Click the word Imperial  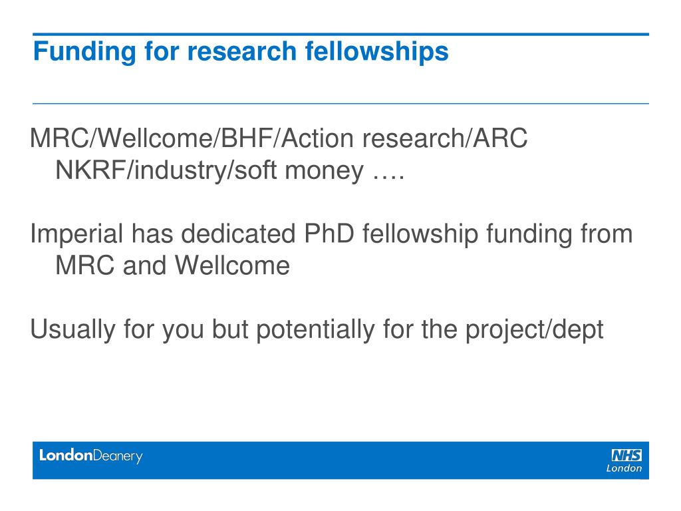click(x=77, y=235)
